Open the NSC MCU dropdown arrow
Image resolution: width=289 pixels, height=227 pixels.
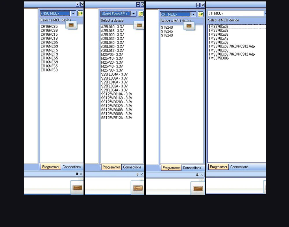click(73, 13)
